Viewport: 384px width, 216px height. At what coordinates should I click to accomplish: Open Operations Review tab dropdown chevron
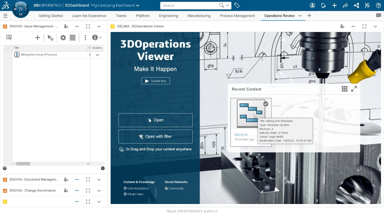(x=300, y=16)
